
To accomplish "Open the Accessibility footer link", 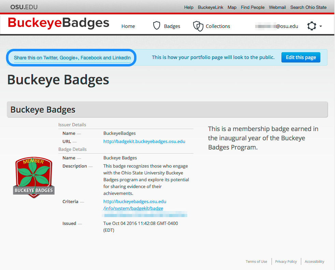I will (314, 261).
